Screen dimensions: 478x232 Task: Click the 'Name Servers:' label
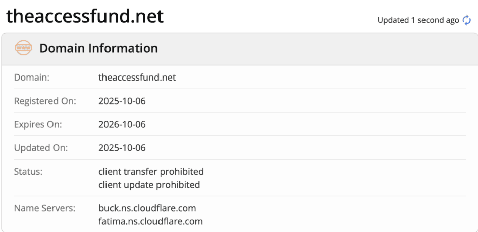point(44,208)
